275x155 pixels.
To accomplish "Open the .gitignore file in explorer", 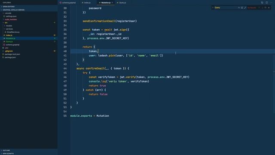I will pos(29,51).
